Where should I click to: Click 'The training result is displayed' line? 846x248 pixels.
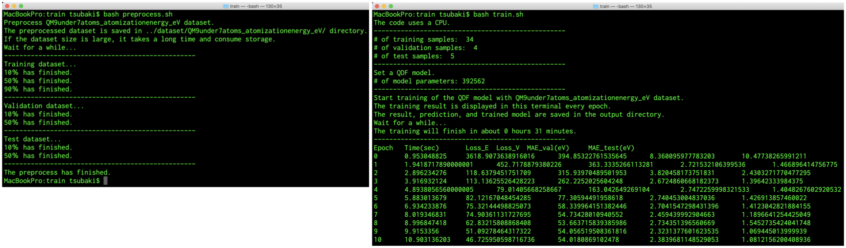tap(492, 106)
